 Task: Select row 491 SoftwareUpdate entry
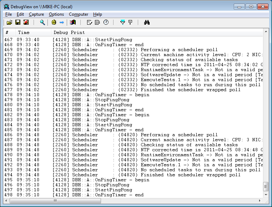[x=133, y=160]
